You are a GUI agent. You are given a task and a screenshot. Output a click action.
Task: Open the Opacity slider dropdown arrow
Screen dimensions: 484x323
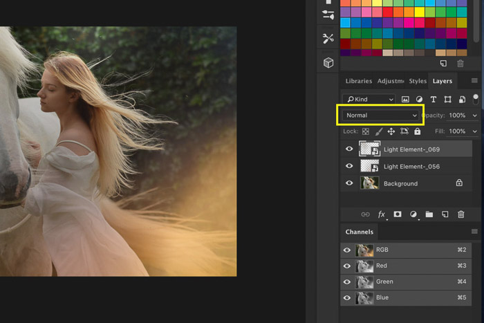pyautogui.click(x=475, y=116)
